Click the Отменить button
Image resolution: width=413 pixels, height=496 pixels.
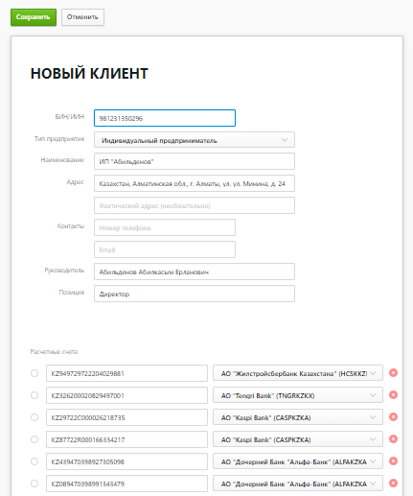[82, 17]
